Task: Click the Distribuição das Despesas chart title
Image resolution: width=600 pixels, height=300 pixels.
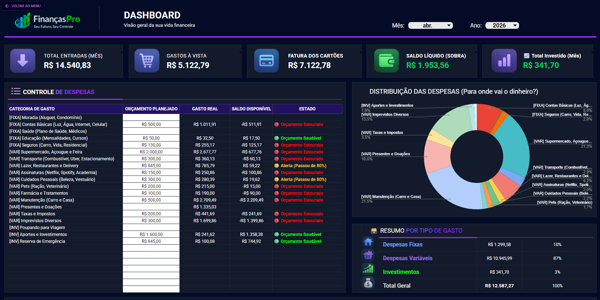Action: (454, 92)
